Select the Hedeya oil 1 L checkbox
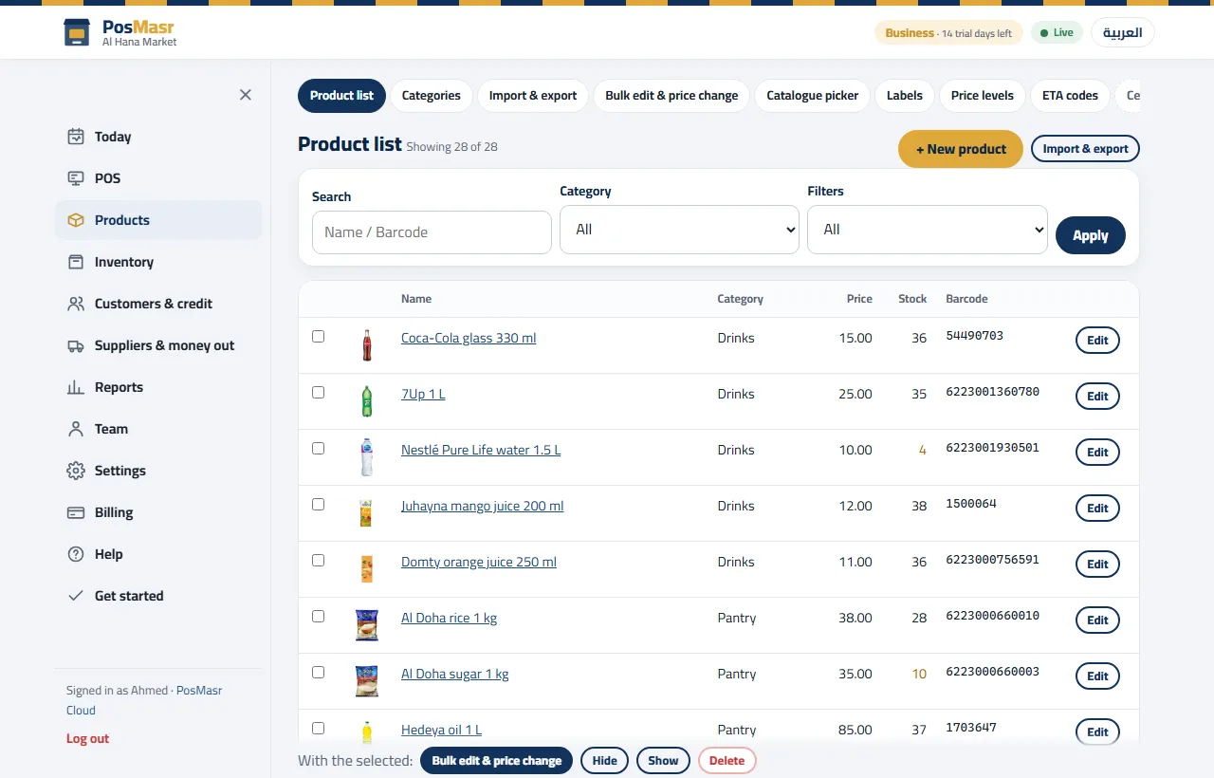This screenshot has width=1214, height=778. click(x=319, y=729)
